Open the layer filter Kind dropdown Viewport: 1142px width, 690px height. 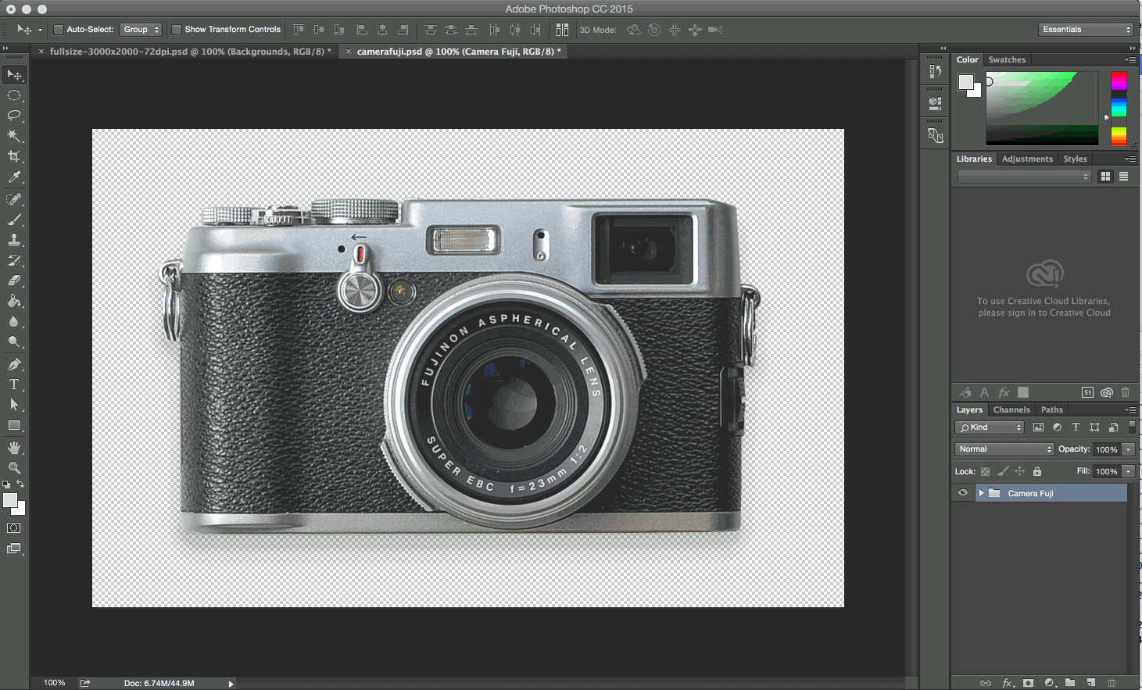coord(990,427)
